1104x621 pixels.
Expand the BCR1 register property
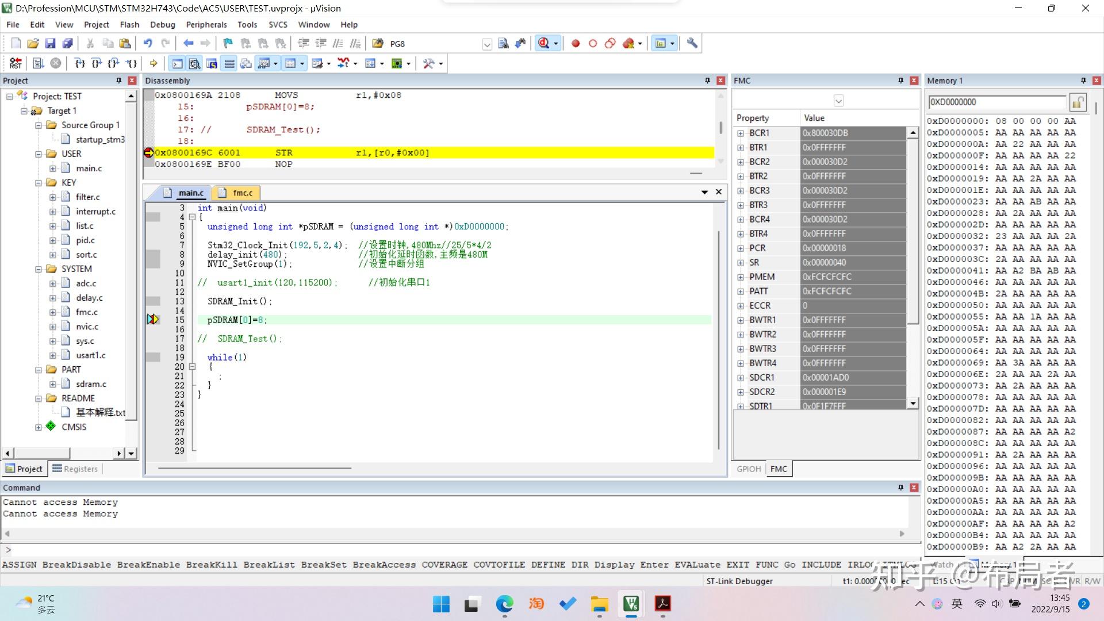click(741, 133)
